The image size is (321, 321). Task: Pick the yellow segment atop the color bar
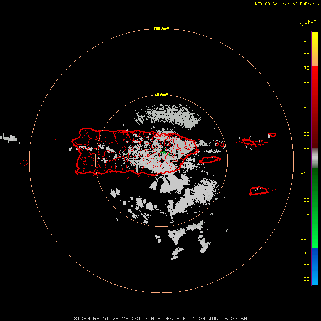click(x=315, y=49)
